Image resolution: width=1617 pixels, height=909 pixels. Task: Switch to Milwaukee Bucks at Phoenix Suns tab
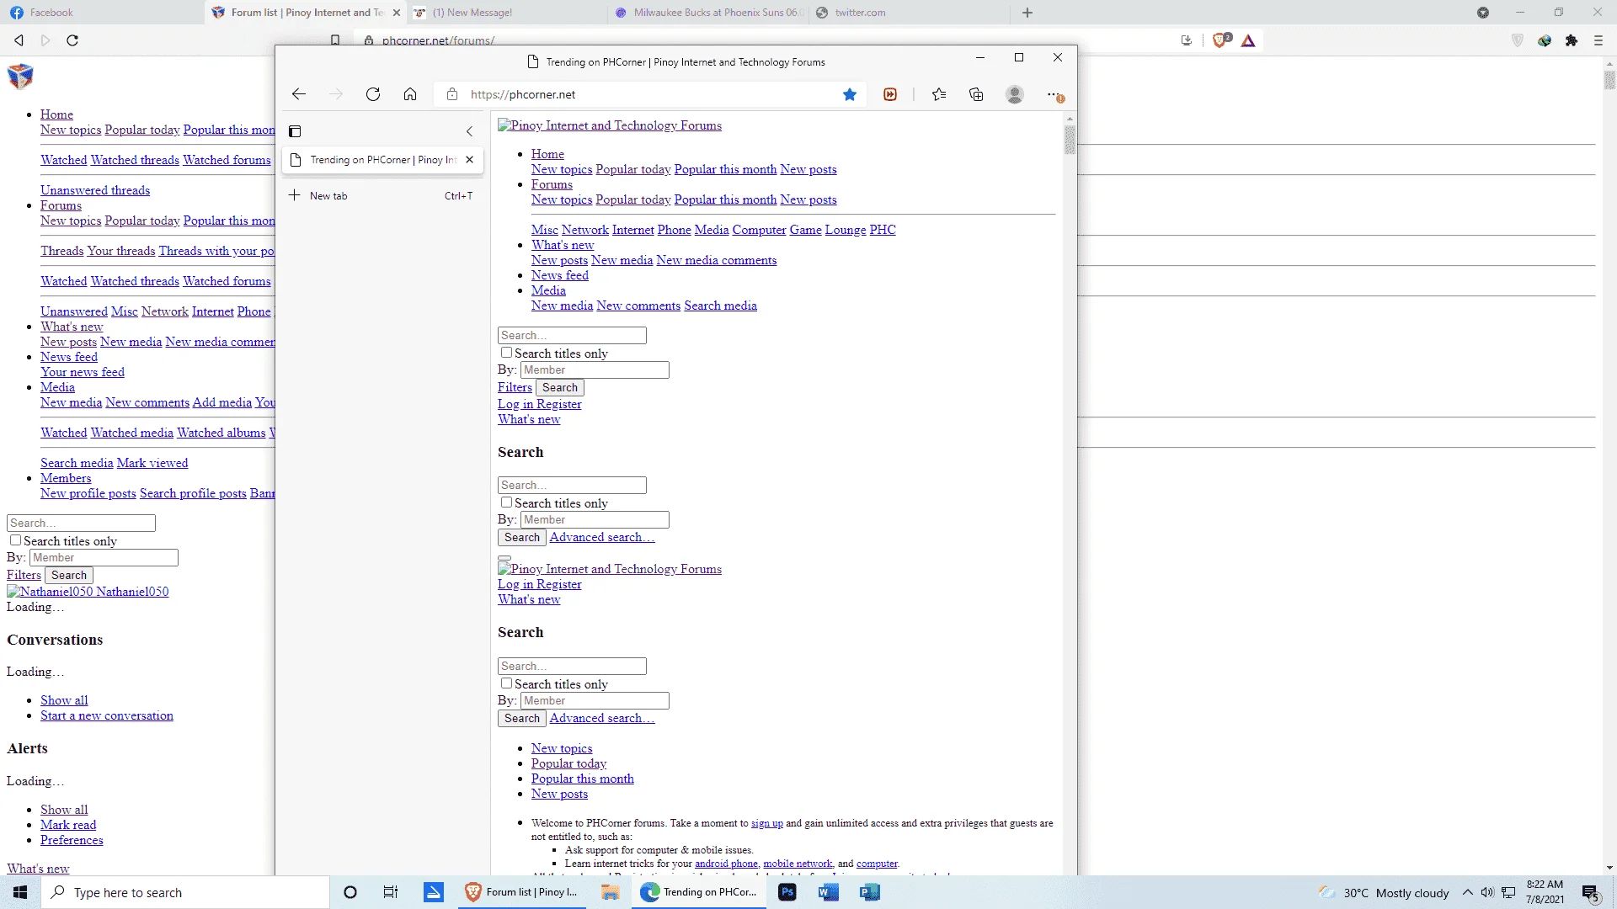(x=707, y=13)
